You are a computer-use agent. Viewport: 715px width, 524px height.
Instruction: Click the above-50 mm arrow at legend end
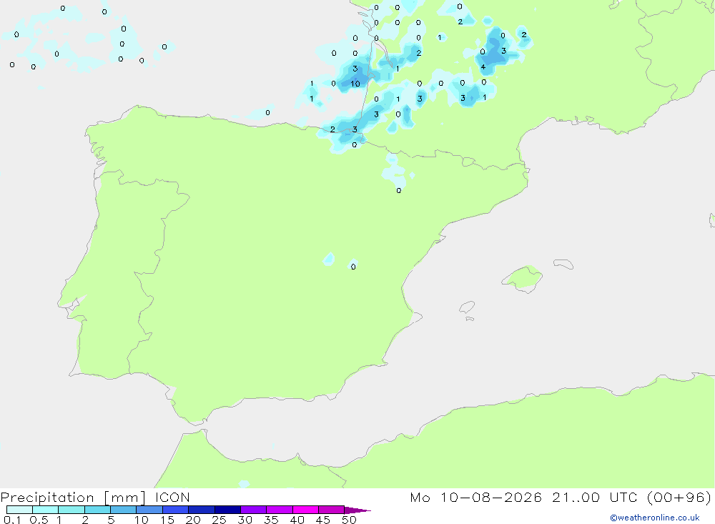[357, 510]
